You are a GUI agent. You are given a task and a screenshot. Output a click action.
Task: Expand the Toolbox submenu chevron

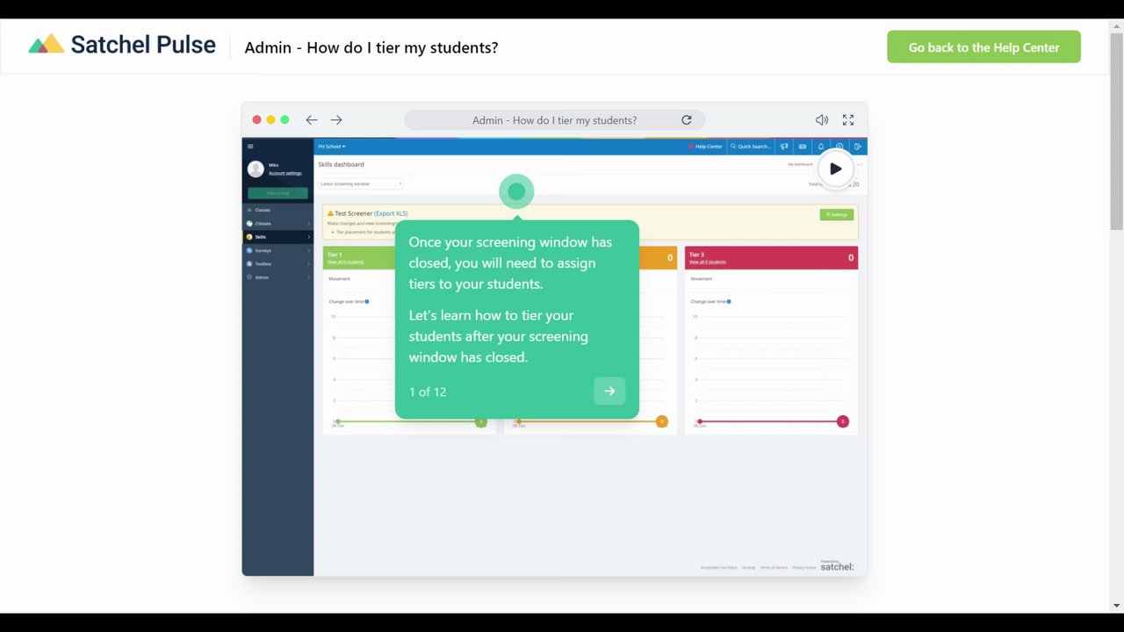[308, 263]
